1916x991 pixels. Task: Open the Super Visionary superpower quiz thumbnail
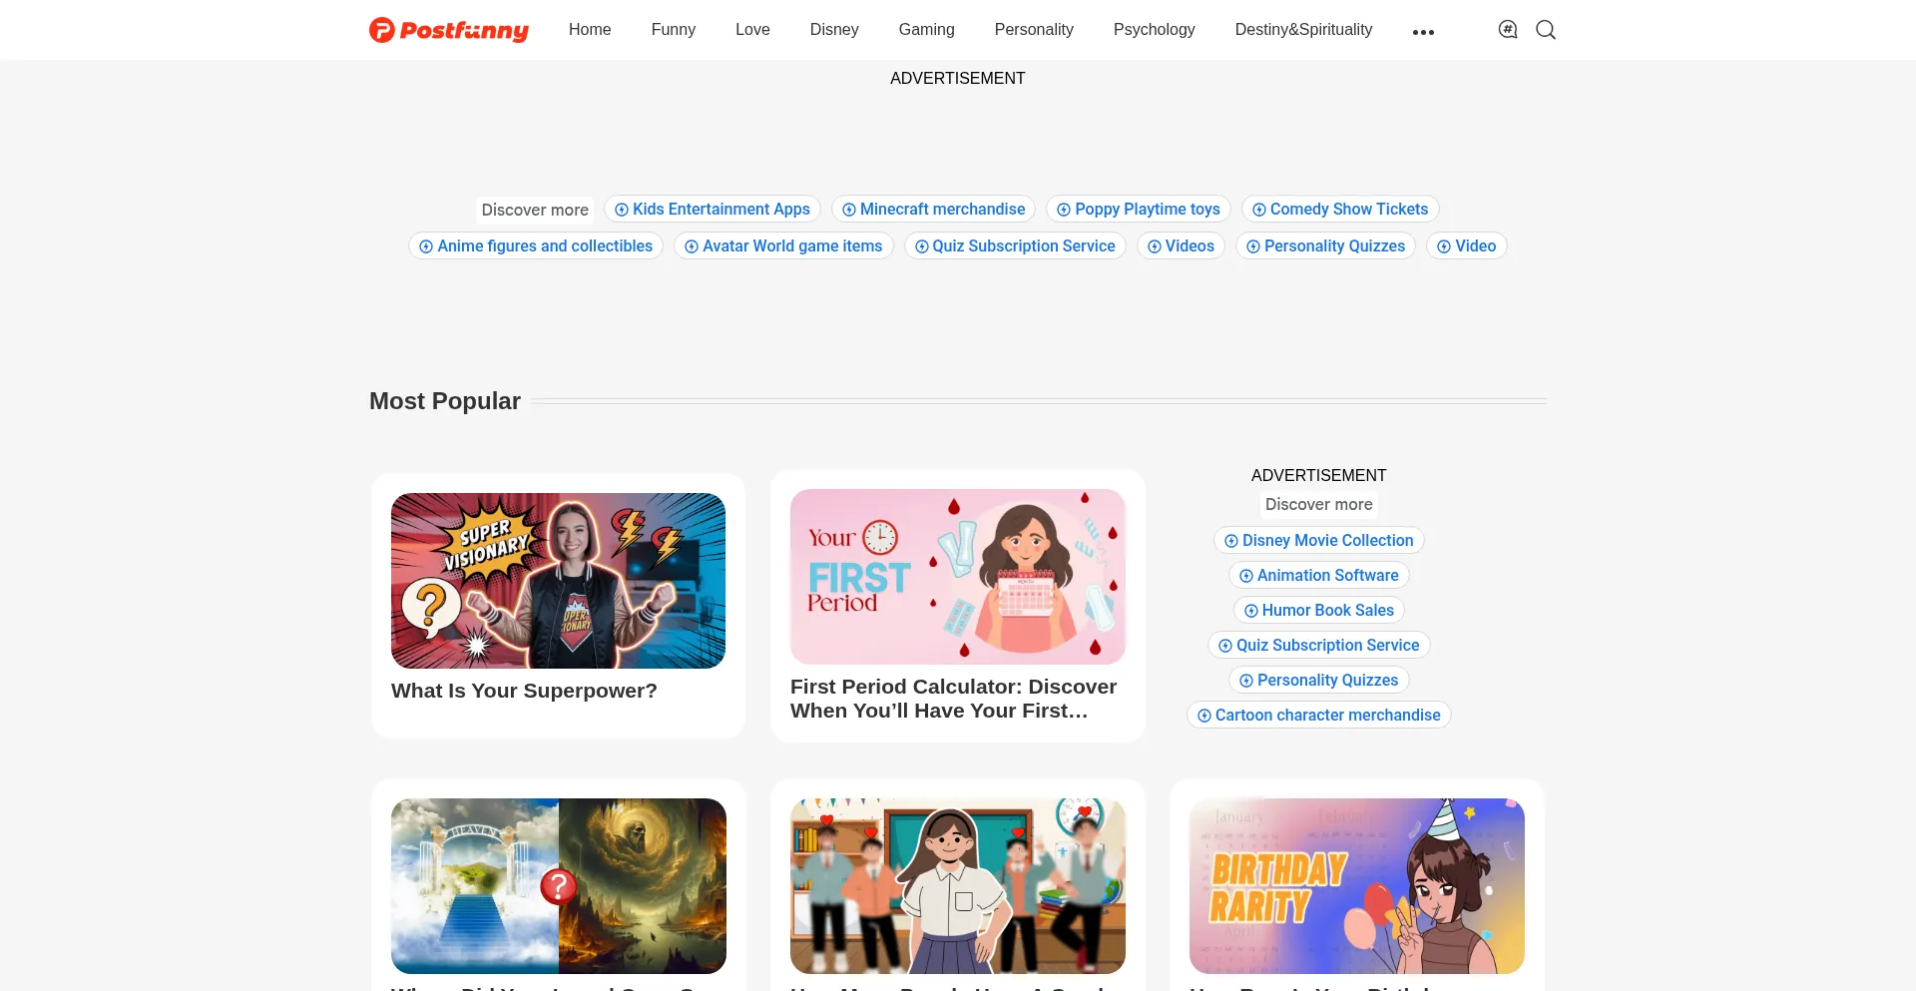(559, 581)
